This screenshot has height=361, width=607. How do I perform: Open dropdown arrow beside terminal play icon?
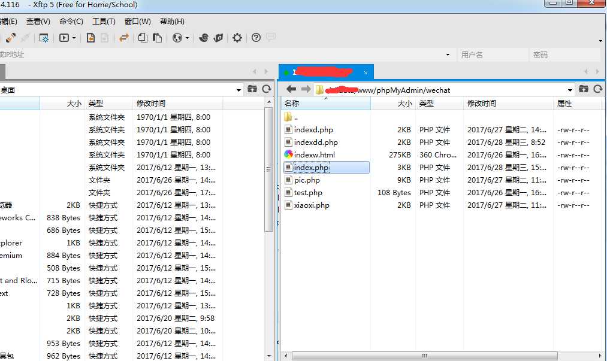click(x=74, y=38)
